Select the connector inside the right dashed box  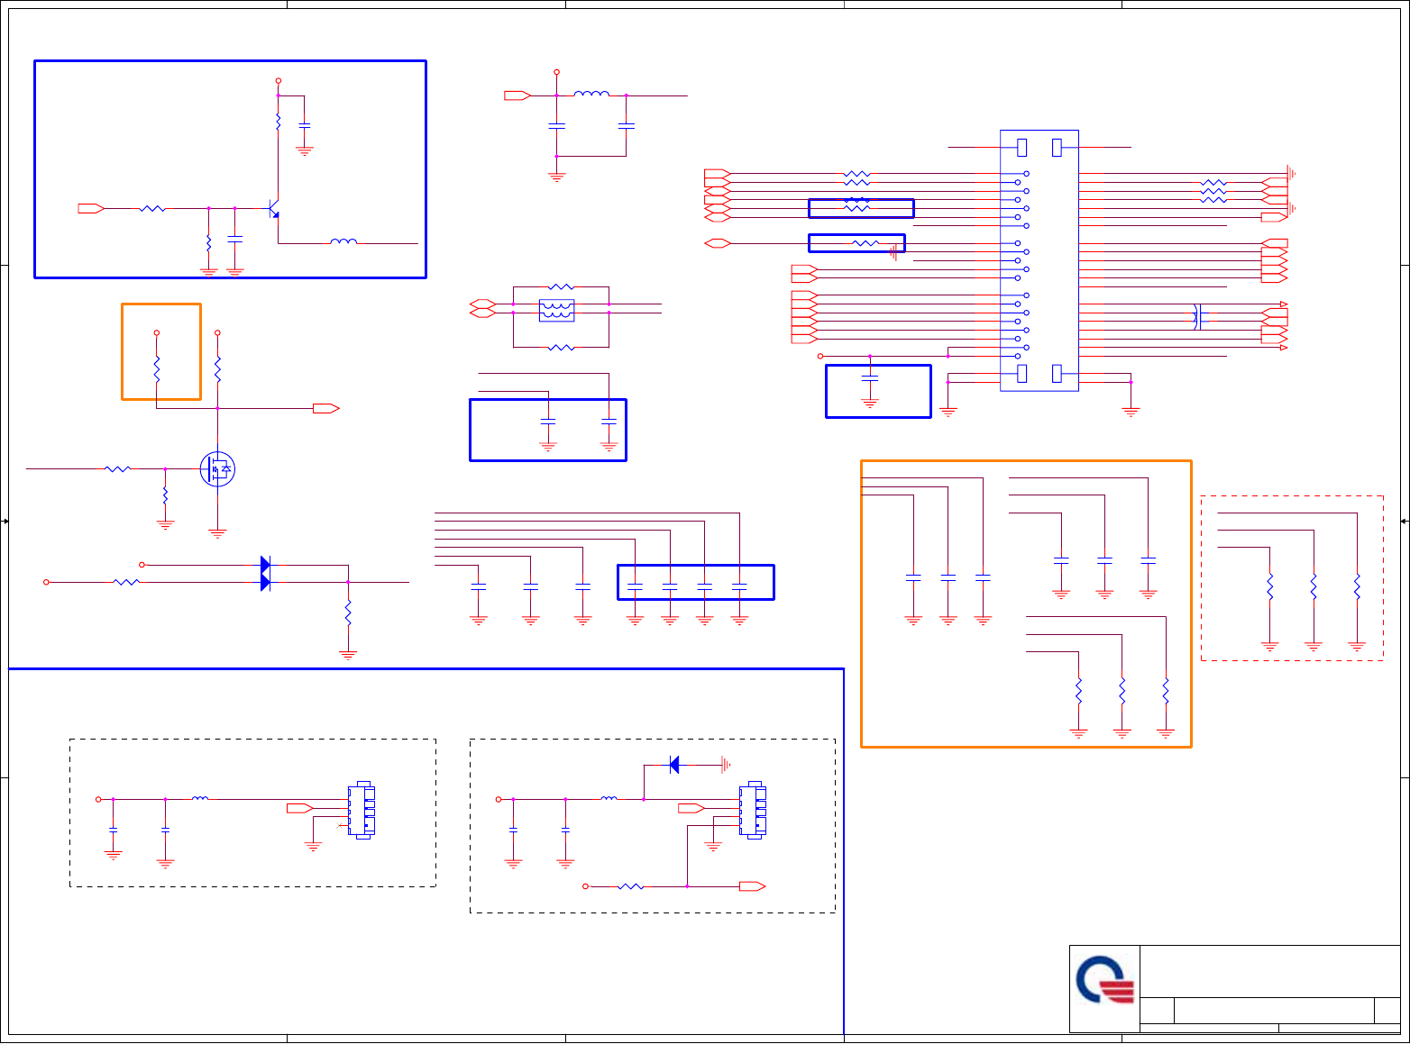click(x=753, y=810)
